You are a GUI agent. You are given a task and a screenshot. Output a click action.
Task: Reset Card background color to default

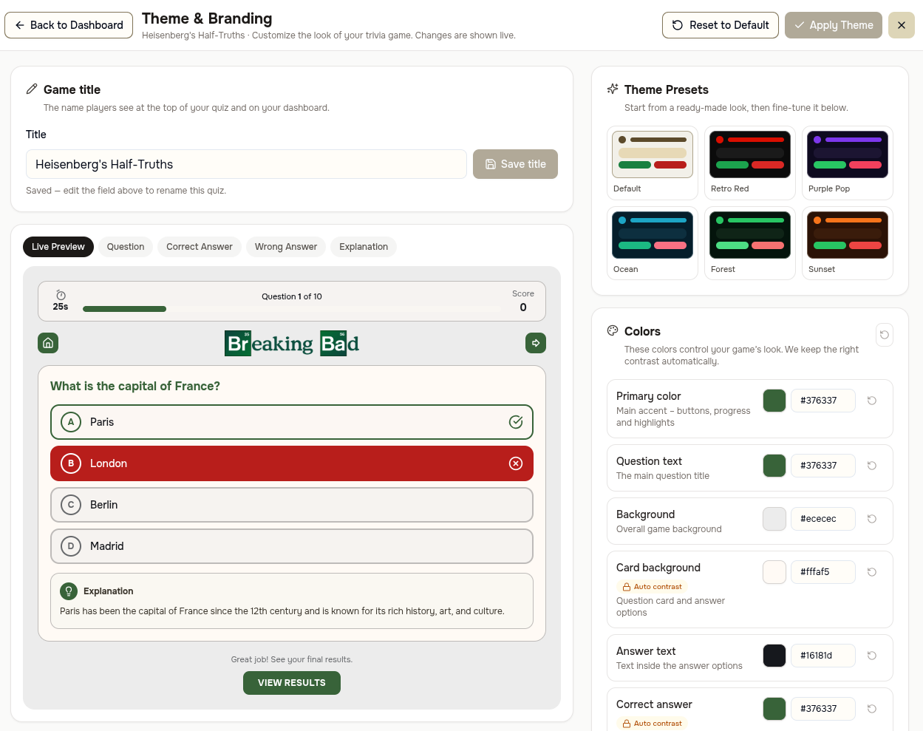click(x=872, y=572)
